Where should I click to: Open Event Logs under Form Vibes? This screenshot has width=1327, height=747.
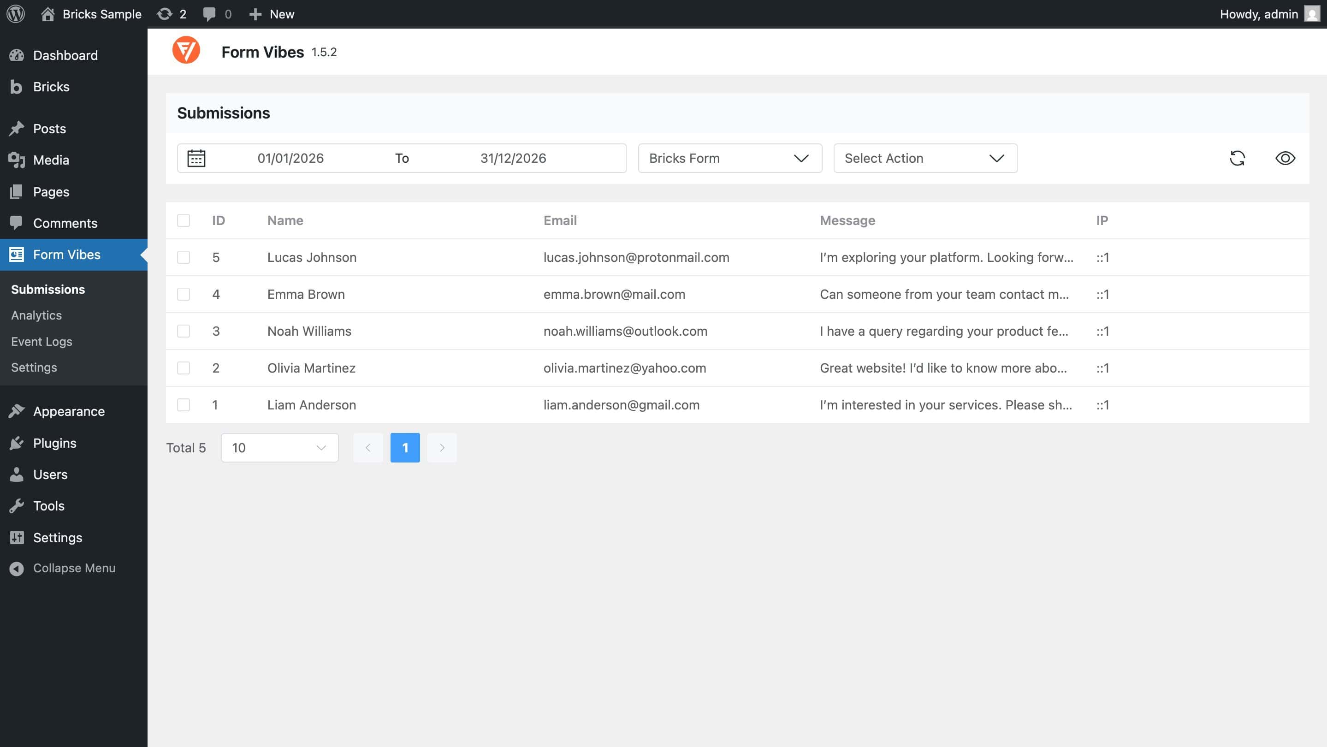pos(41,342)
